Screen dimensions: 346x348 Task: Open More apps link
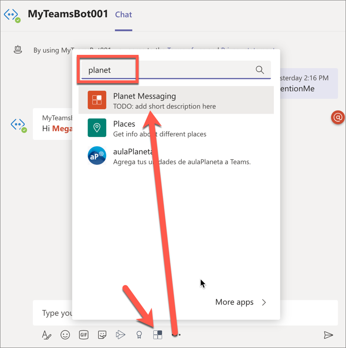(x=234, y=302)
